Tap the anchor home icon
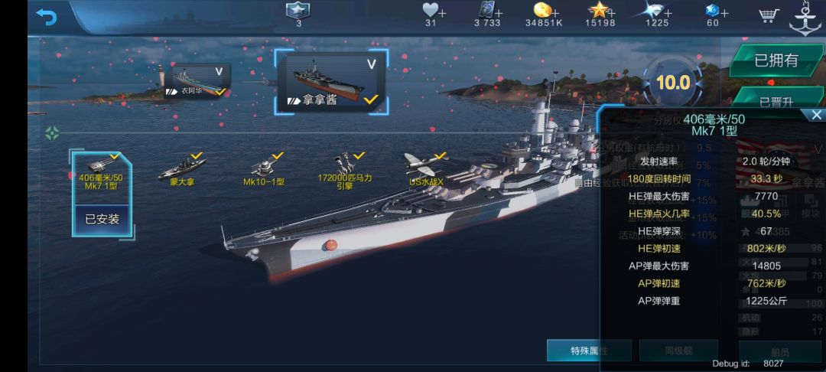 click(x=805, y=19)
